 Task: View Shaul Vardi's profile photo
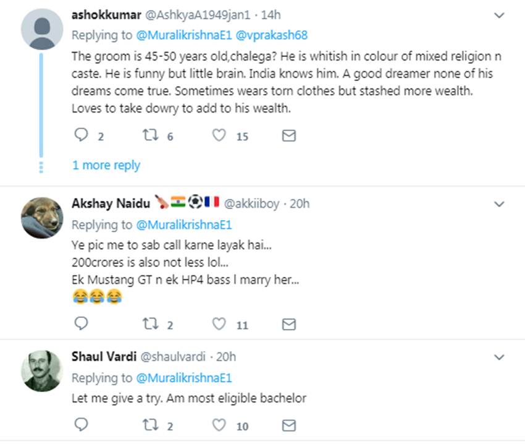click(42, 371)
